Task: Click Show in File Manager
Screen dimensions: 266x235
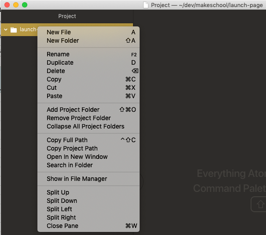Action: point(77,179)
